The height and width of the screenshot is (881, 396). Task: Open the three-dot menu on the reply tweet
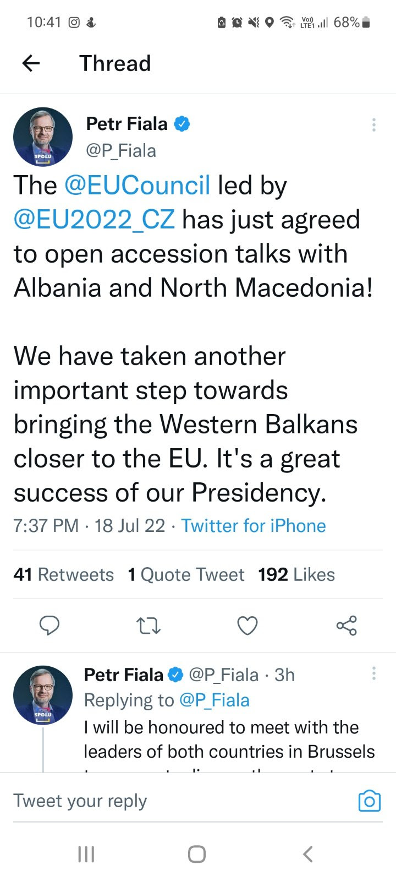374,673
